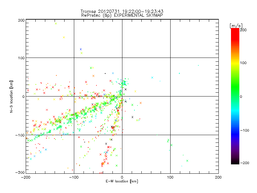Click the E-W axis tick label "100"
Image resolution: width=257 pixels, height=193 pixels.
pyautogui.click(x=170, y=177)
